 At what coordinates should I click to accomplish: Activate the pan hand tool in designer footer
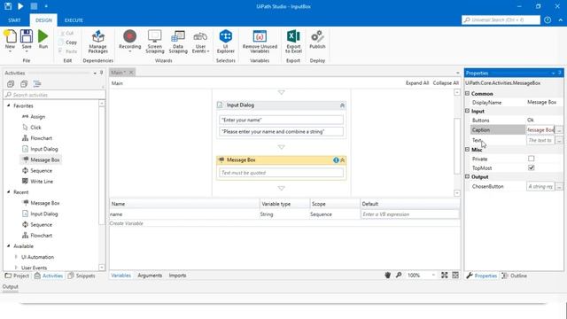pos(387,276)
